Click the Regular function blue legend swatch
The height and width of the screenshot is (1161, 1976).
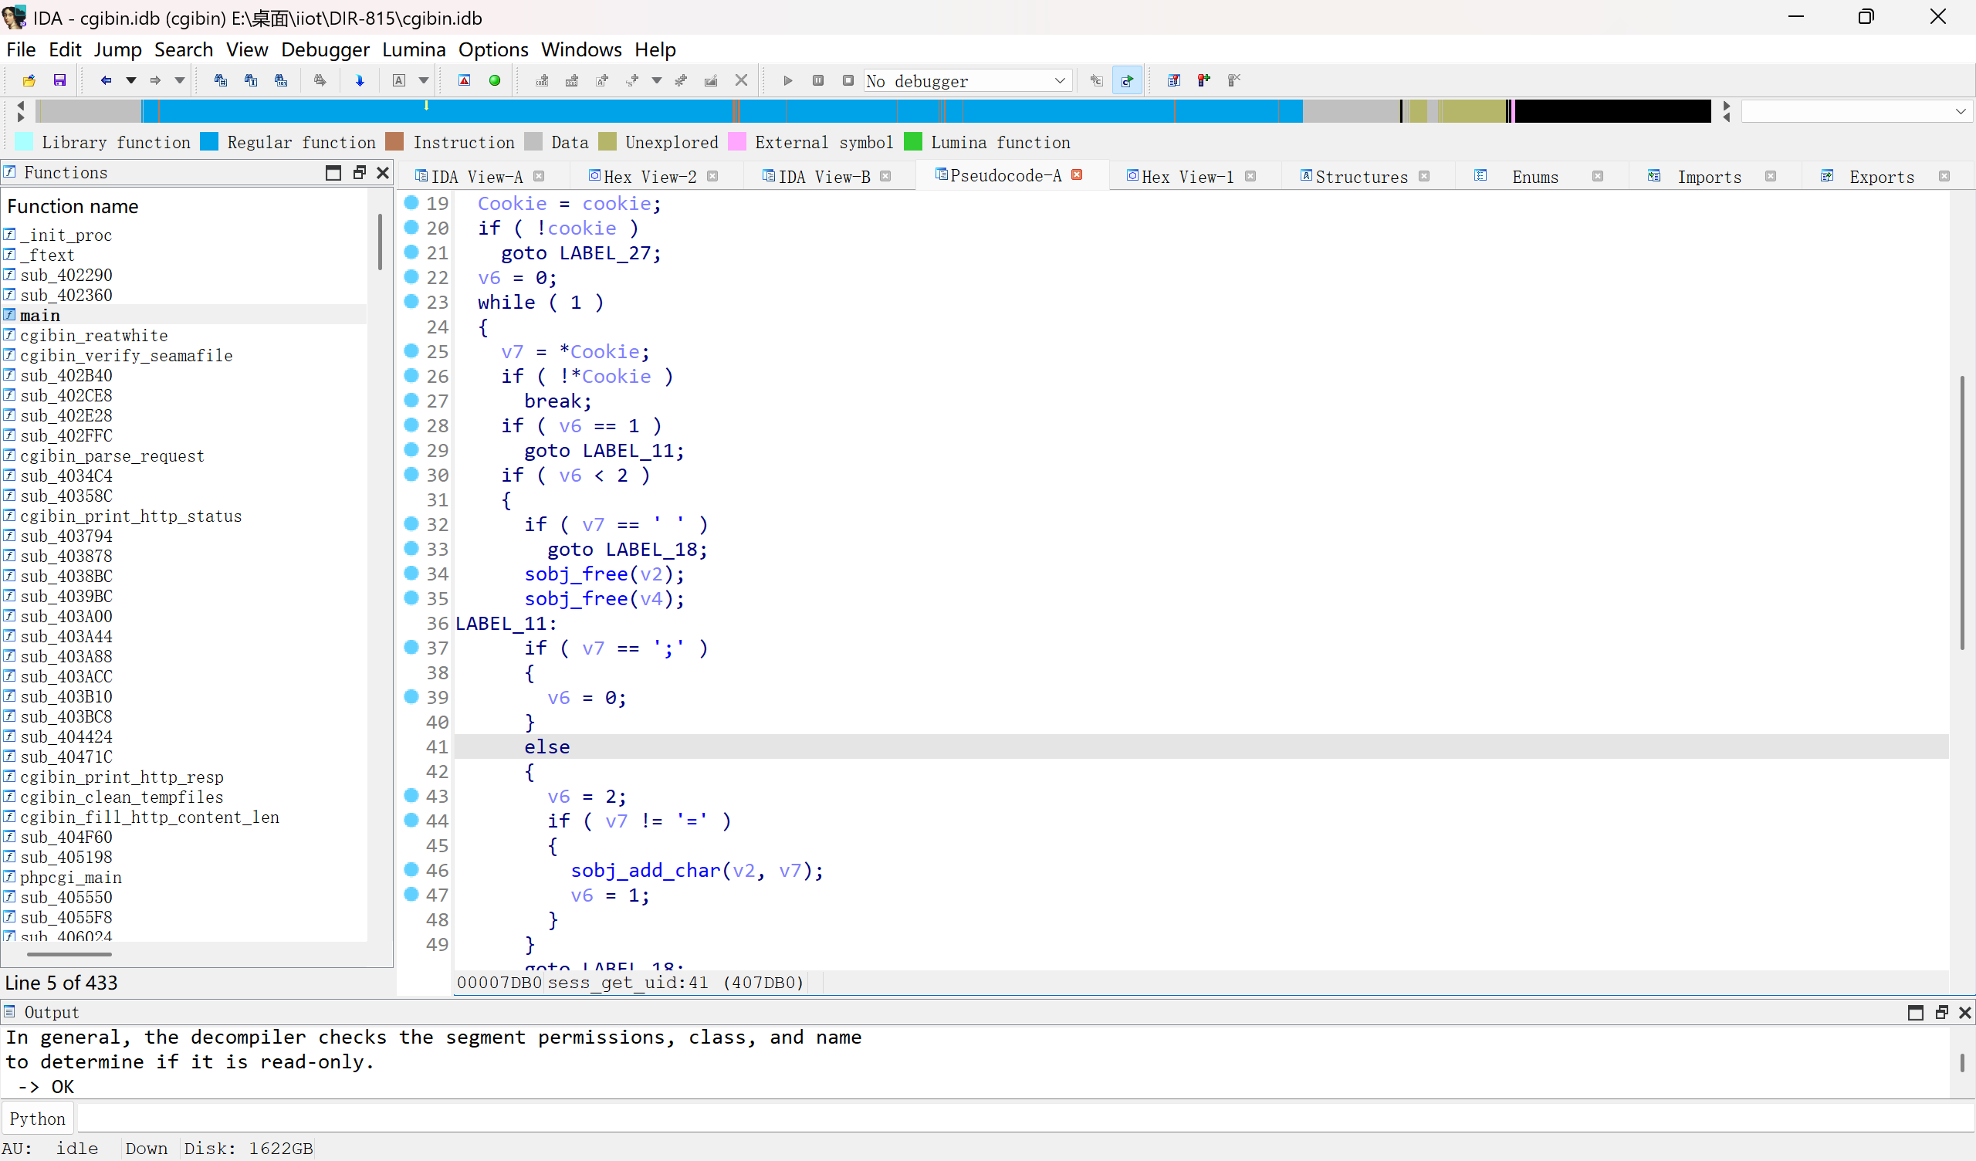click(208, 141)
